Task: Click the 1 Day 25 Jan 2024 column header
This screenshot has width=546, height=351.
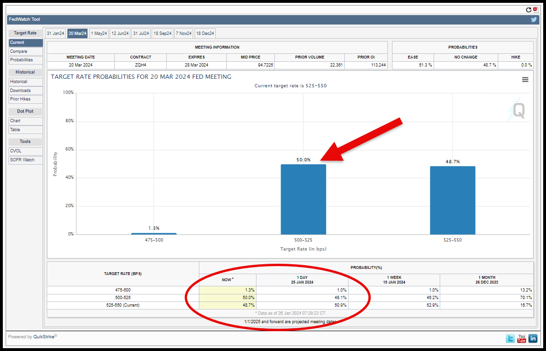Action: pos(302,280)
